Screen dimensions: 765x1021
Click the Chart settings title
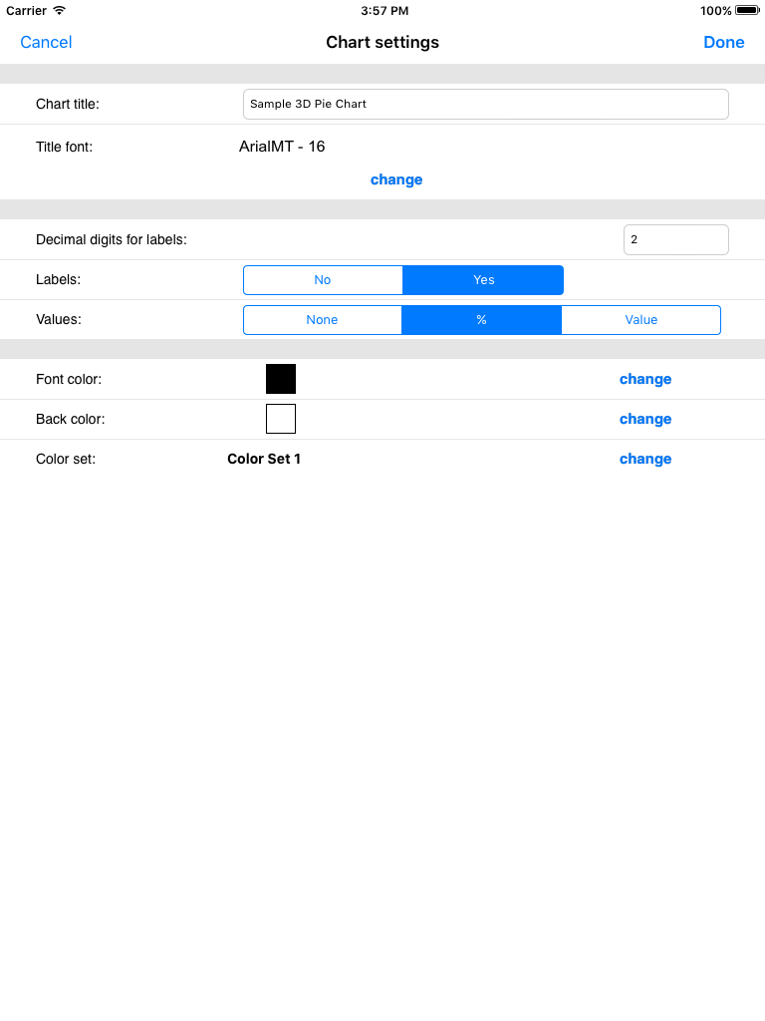click(x=382, y=42)
